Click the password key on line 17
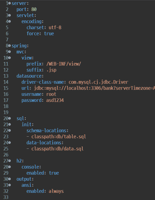The height and width of the screenshot is (200, 155). point(31,100)
